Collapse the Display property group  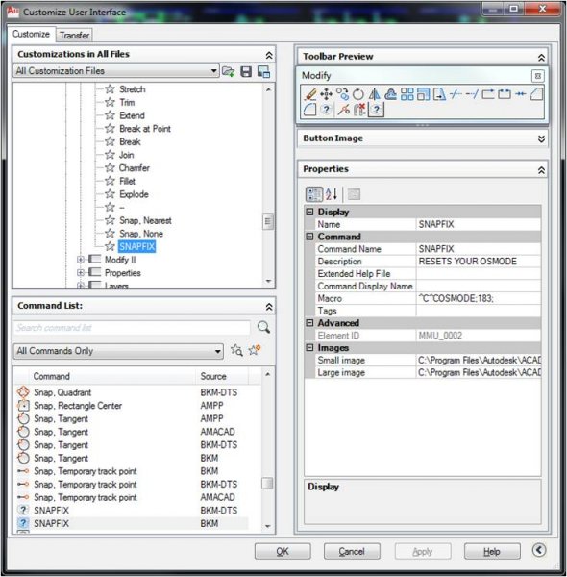point(310,212)
